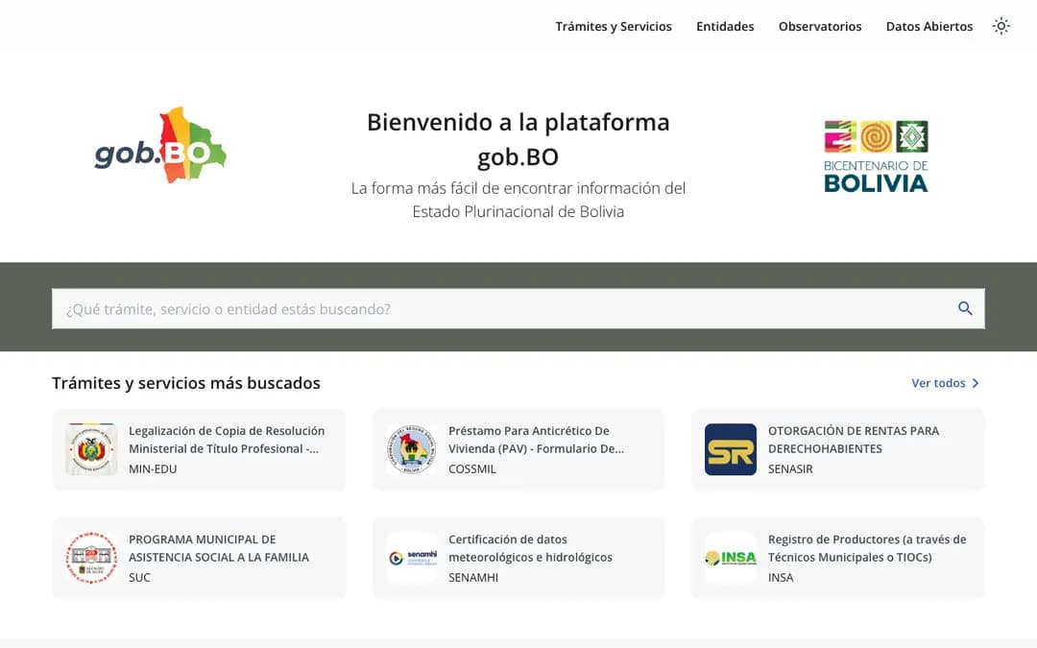Click the SENAMHI entity label
This screenshot has height=648, width=1037.
click(473, 577)
